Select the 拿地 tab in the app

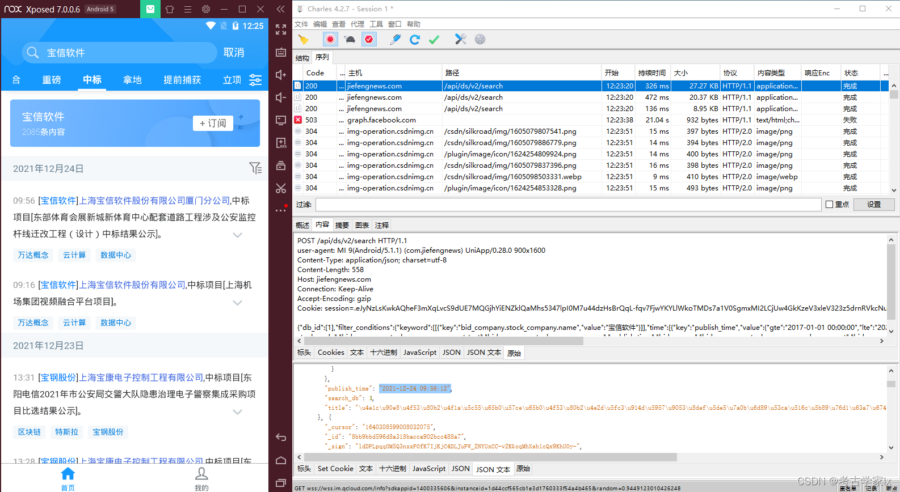click(132, 80)
